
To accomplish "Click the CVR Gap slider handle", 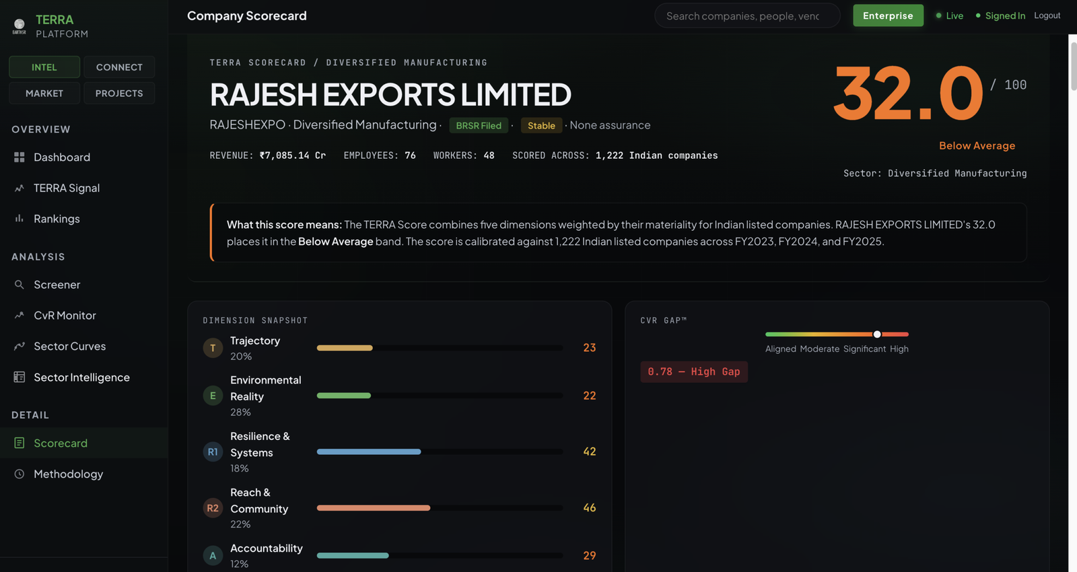I will [877, 334].
